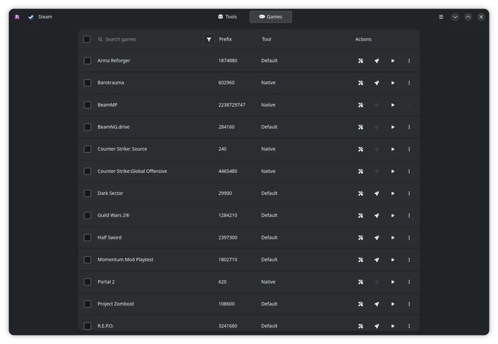Open three-dot menu for Arma Reforger

click(409, 61)
